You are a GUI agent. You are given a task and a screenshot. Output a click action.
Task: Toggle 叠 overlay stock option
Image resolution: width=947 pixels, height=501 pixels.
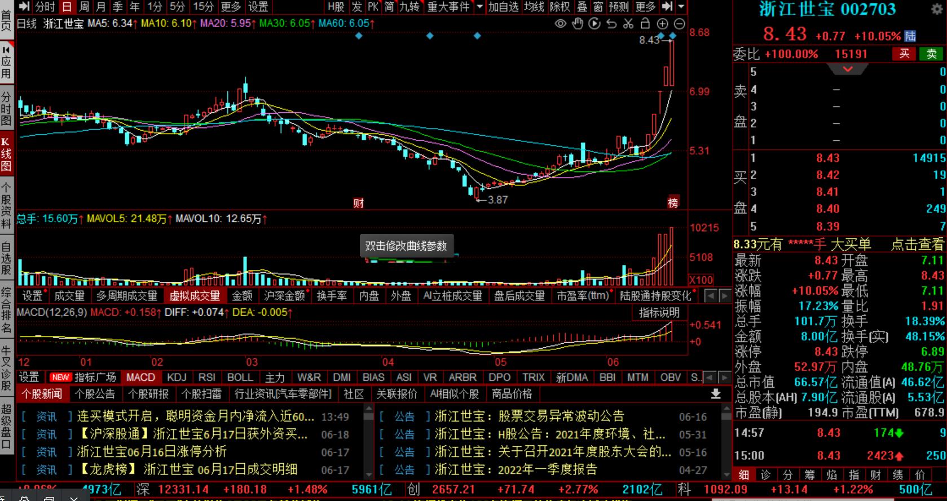[x=582, y=7]
